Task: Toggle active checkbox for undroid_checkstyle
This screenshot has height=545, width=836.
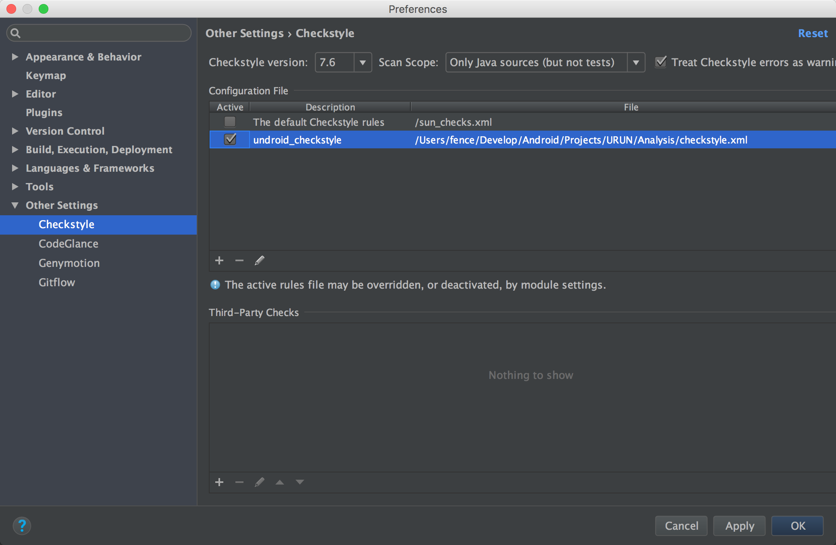Action: pos(230,140)
